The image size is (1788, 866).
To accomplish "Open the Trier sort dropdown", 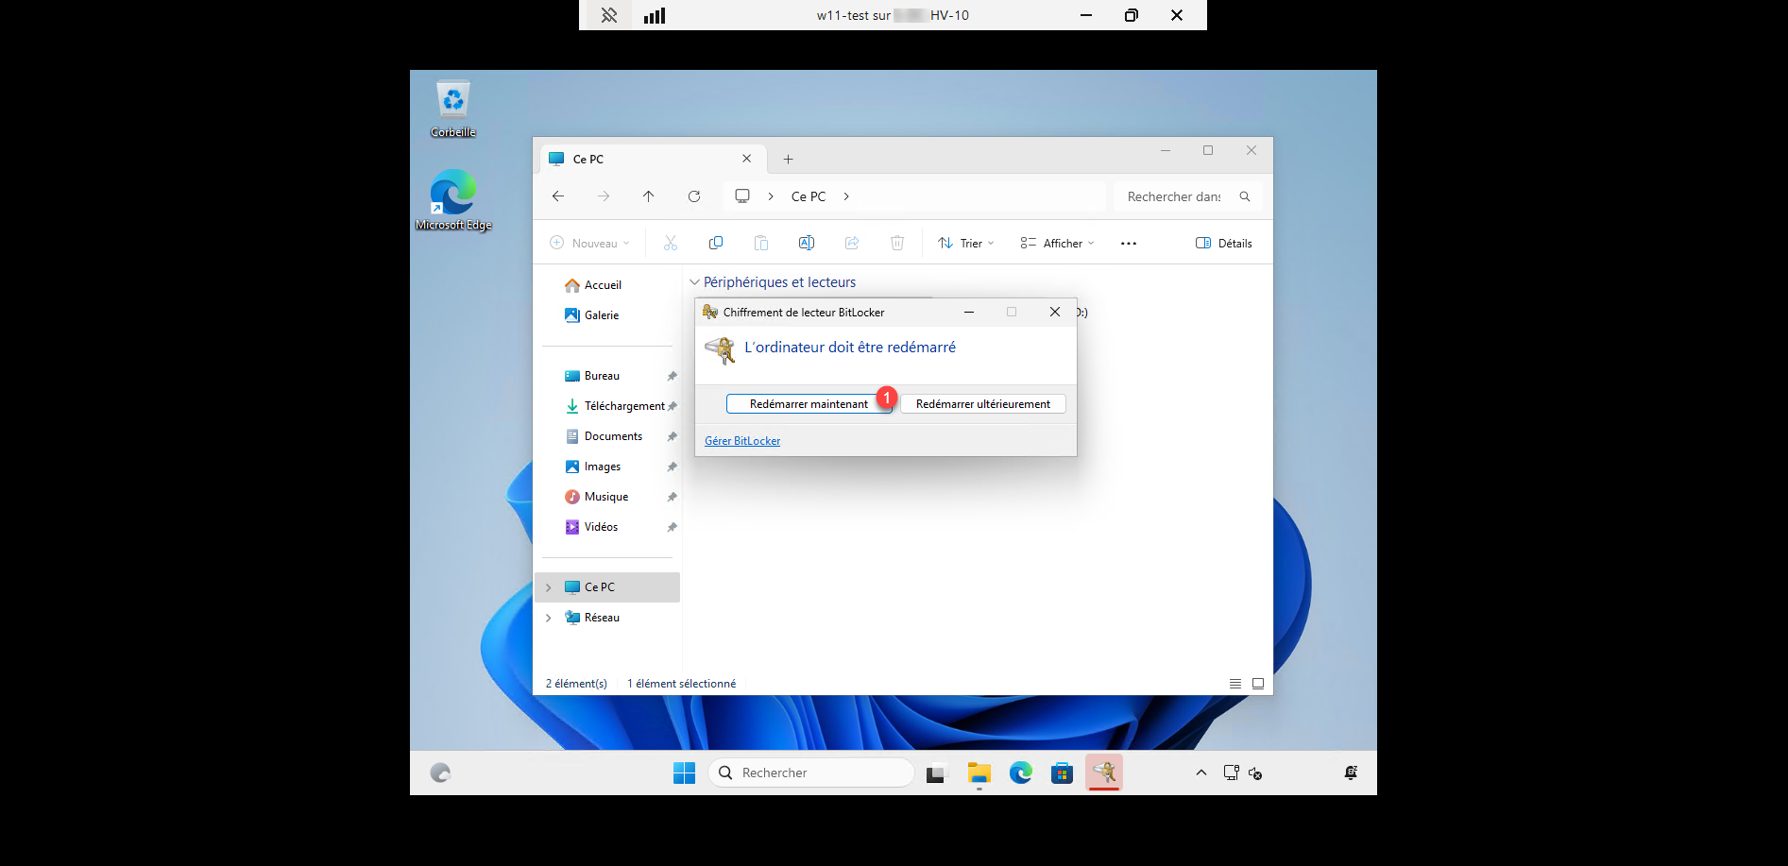I will pyautogui.click(x=965, y=244).
